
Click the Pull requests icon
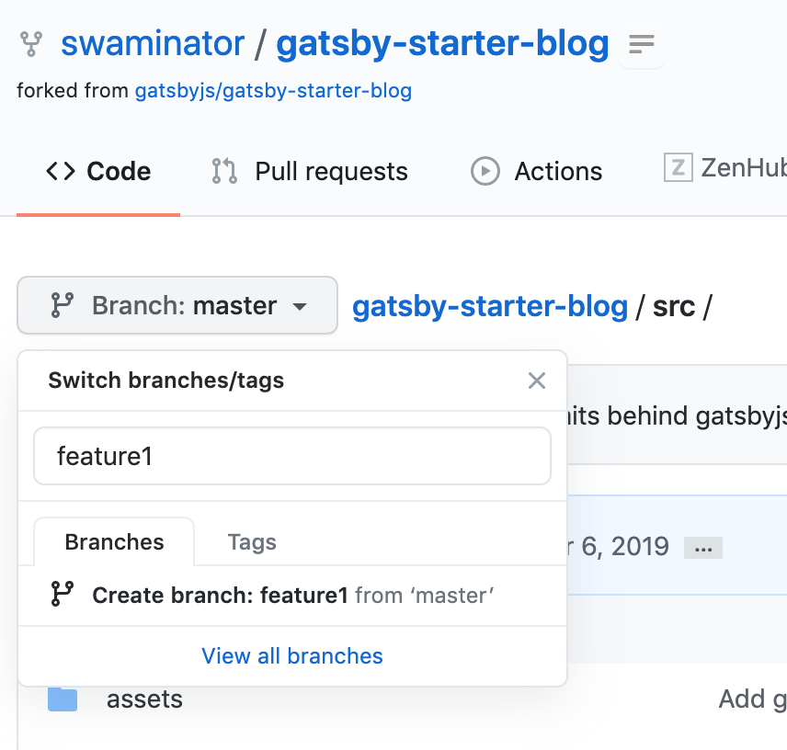pyautogui.click(x=224, y=171)
